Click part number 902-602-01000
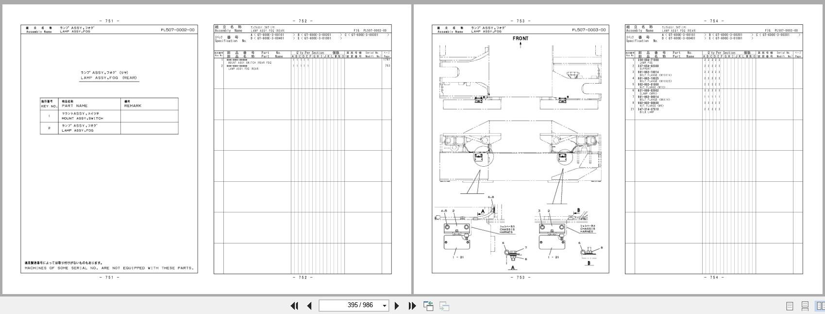The image size is (825, 314). [648, 85]
